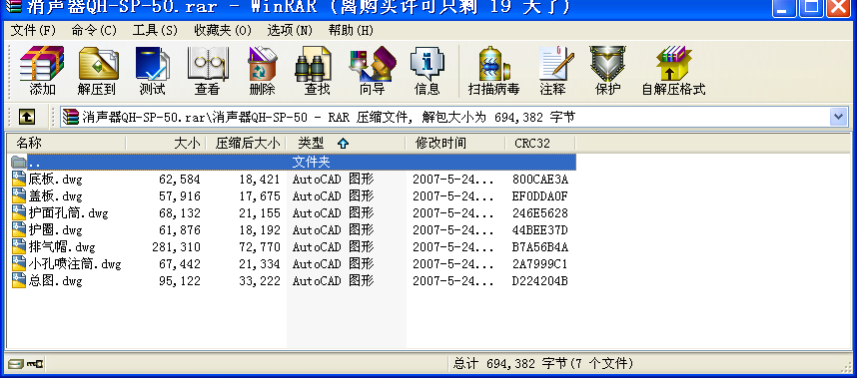Click the disk drive status bar icon
The width and height of the screenshot is (857, 378).
tap(16, 363)
